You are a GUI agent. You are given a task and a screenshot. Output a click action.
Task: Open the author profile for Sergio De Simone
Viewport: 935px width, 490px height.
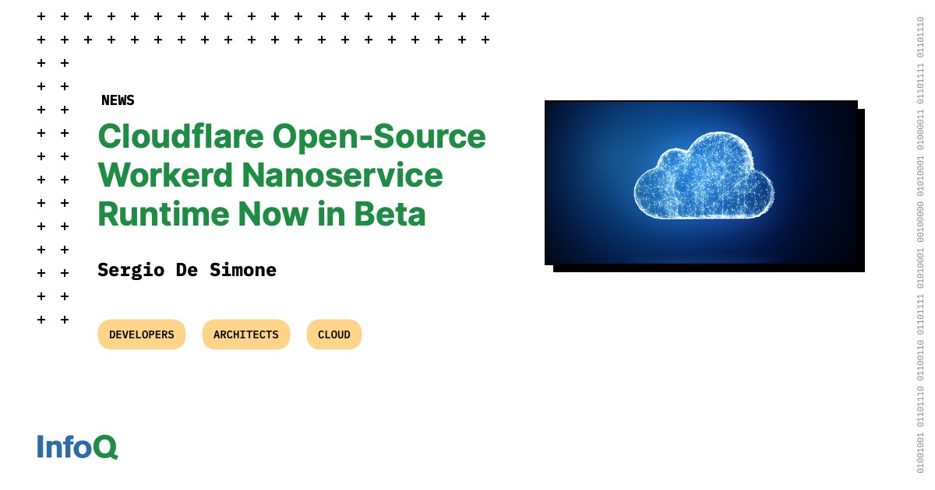[x=186, y=270]
